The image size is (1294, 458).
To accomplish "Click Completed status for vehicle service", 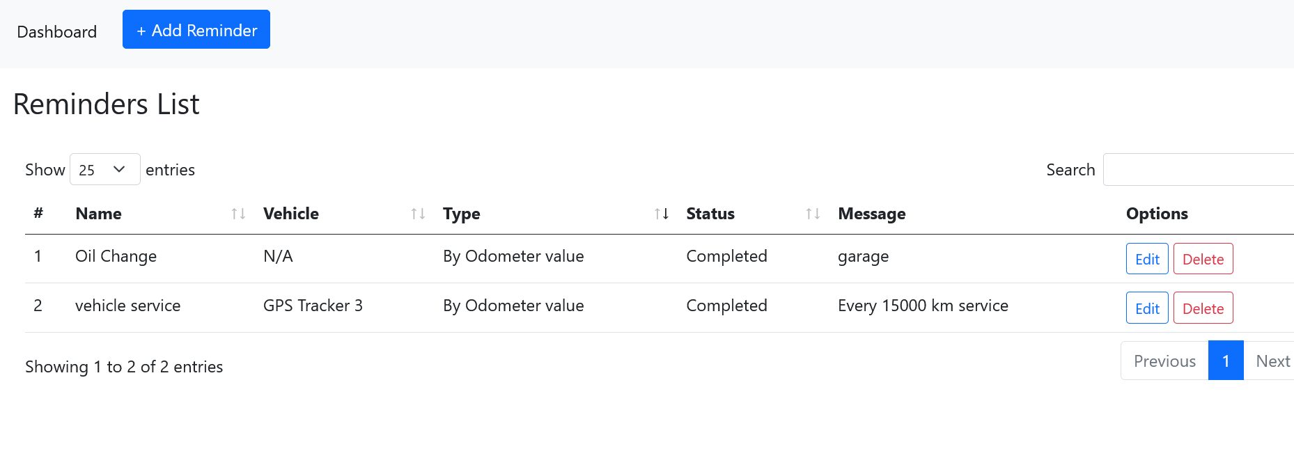I will click(x=726, y=306).
